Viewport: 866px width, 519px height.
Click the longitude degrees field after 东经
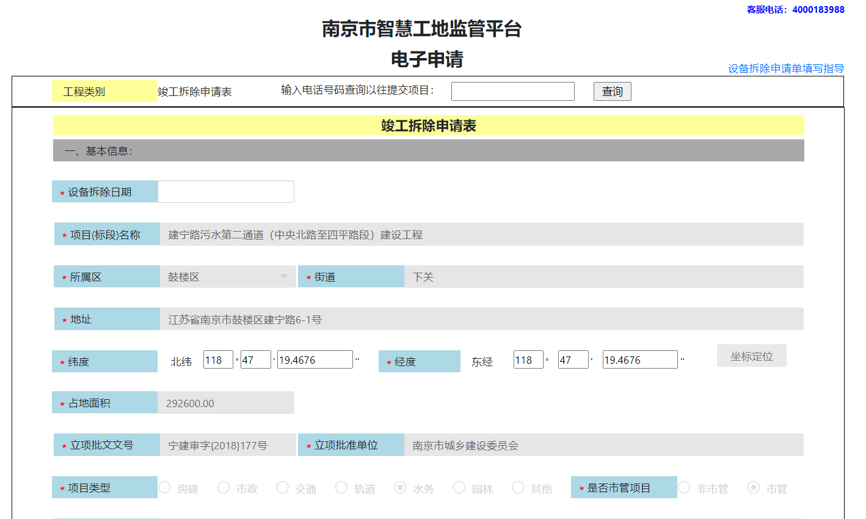tap(528, 359)
